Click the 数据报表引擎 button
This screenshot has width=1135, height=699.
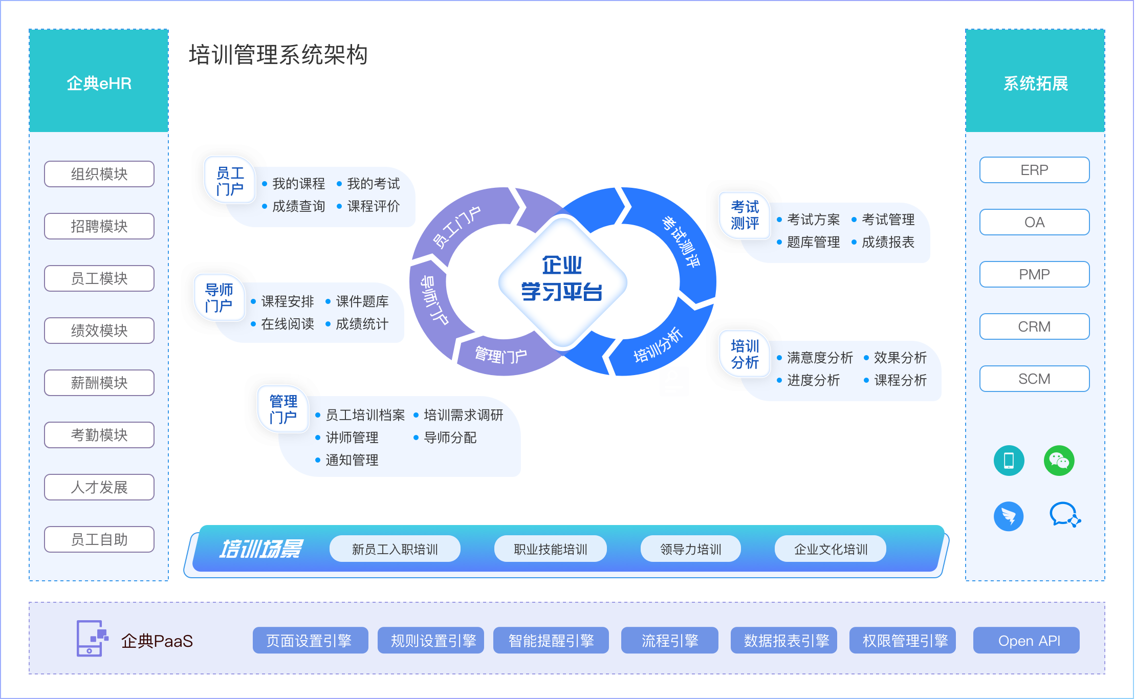click(x=783, y=640)
